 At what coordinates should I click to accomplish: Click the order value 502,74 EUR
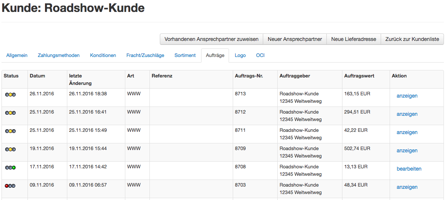click(357, 149)
